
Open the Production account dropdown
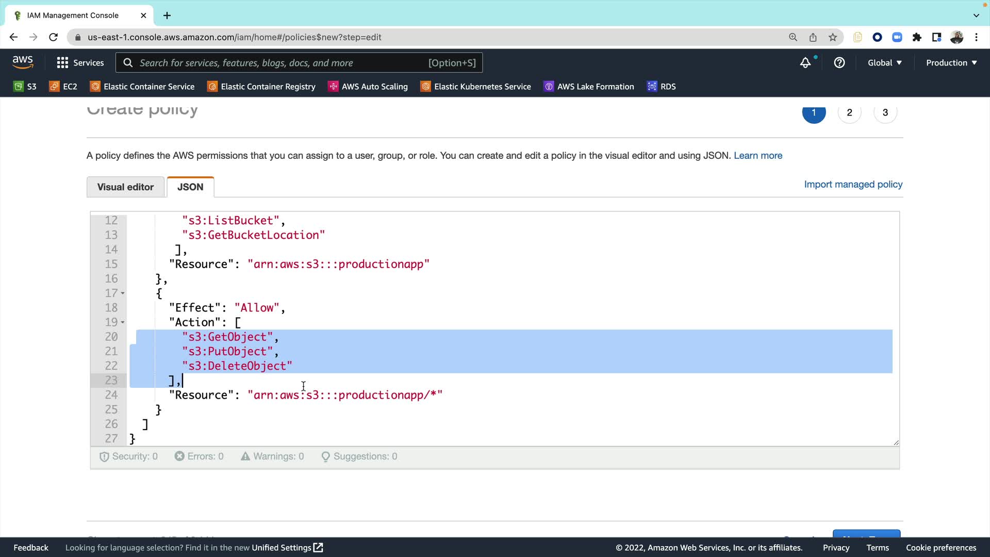[951, 63]
